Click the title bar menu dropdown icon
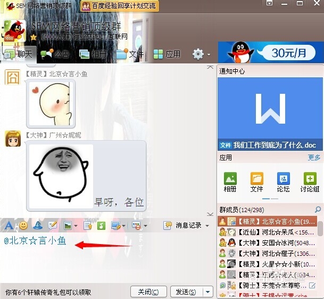Image resolution: width=324 pixels, height=299 pixels. point(269,3)
